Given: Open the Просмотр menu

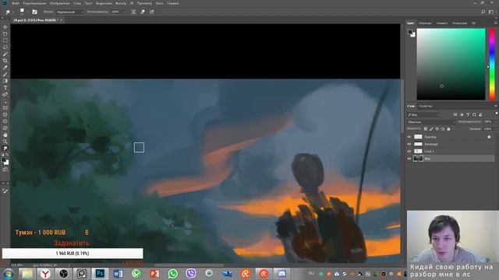Looking at the screenshot, I should point(144,3).
